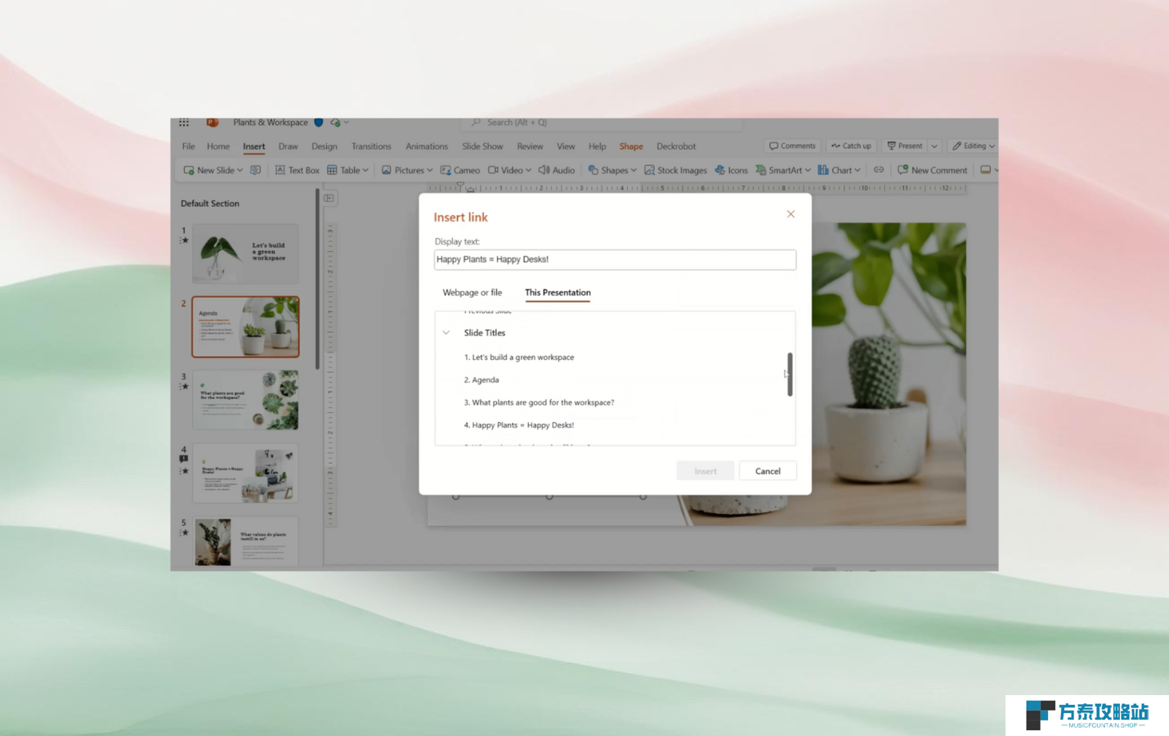Click the Search (Alt + Q) box
The height and width of the screenshot is (736, 1169).
click(602, 123)
